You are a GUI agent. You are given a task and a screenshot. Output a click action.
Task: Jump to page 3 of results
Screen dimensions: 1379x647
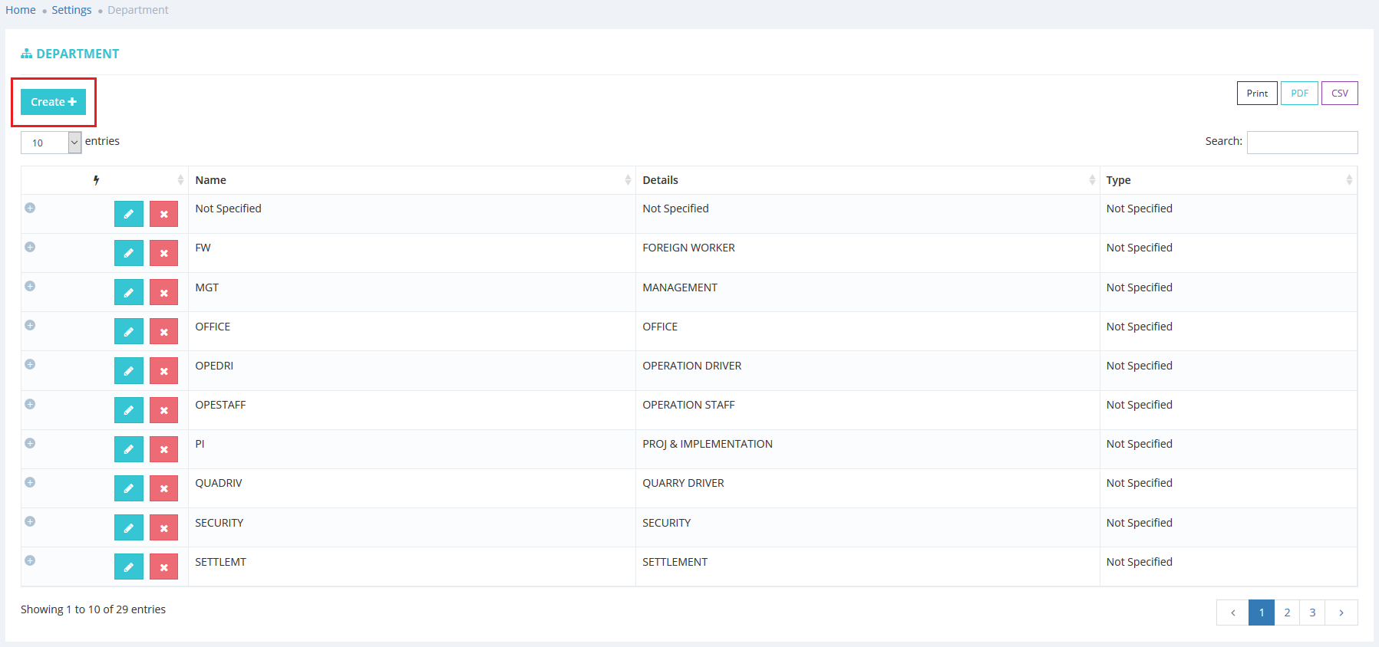click(x=1312, y=613)
